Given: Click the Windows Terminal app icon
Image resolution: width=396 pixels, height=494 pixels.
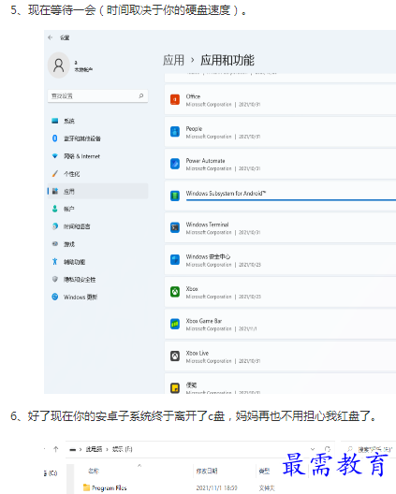Looking at the screenshot, I should coord(175,227).
